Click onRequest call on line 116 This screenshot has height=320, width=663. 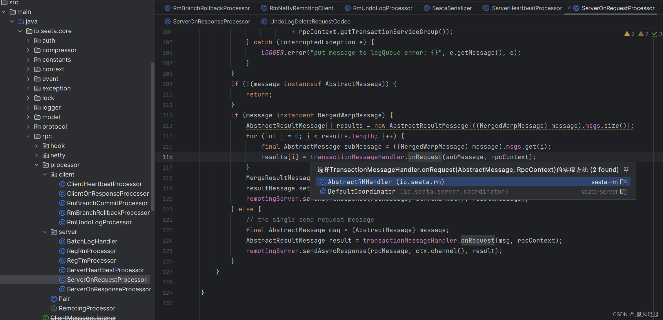click(x=425, y=157)
